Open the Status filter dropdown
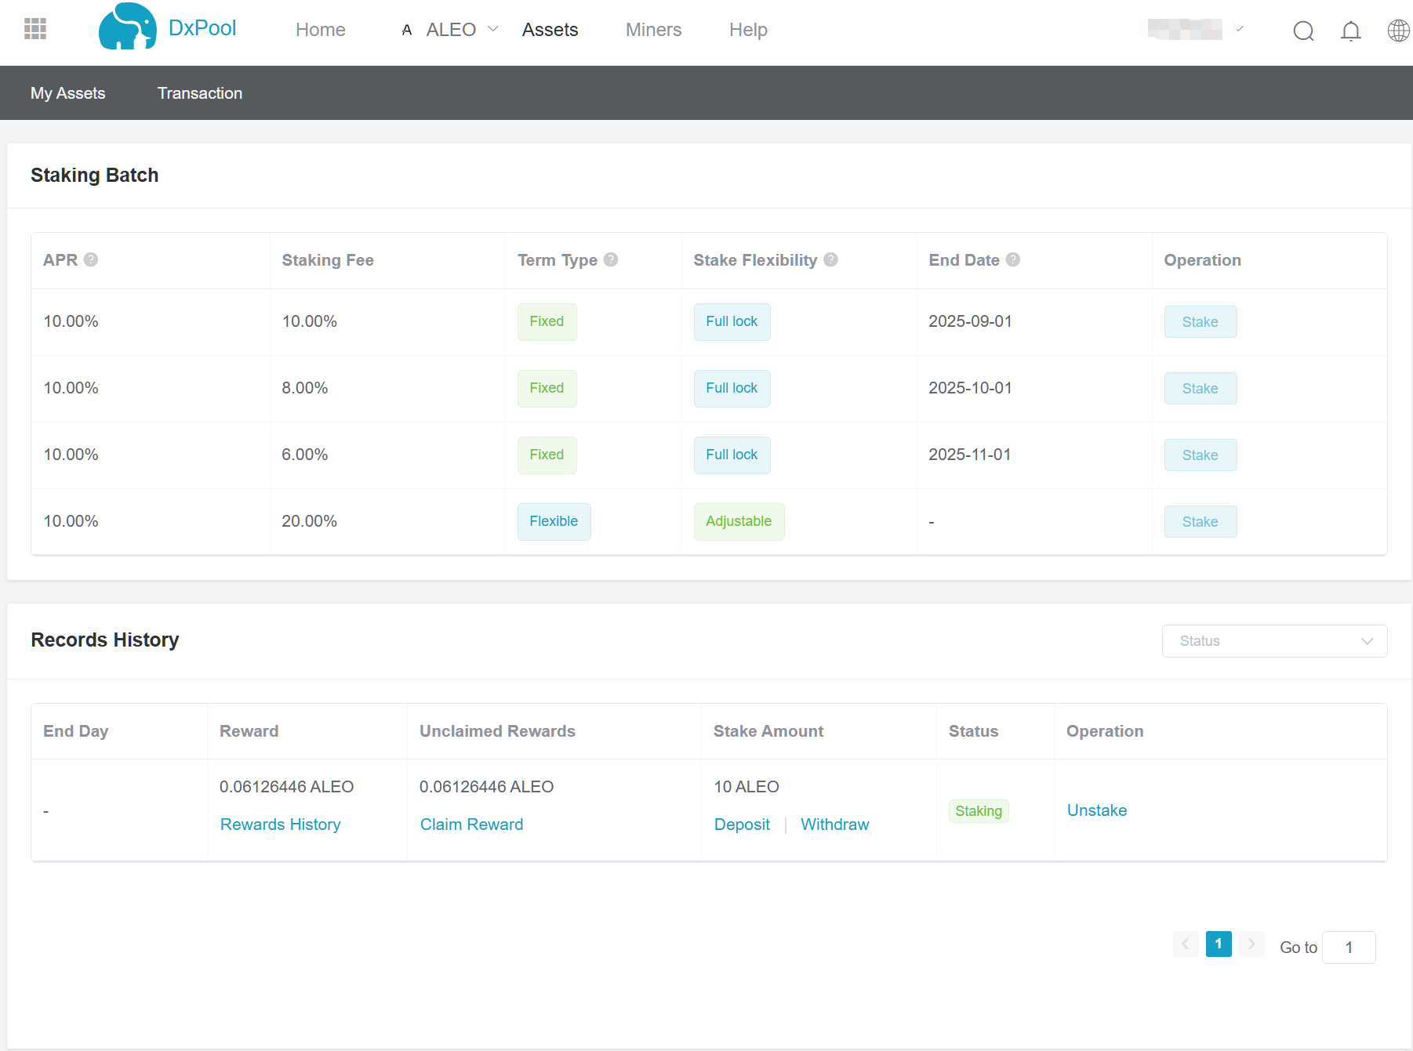This screenshot has width=1413, height=1051. [x=1274, y=641]
